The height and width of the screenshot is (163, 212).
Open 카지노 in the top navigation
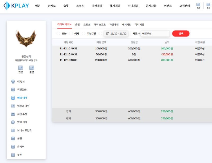click(52, 6)
